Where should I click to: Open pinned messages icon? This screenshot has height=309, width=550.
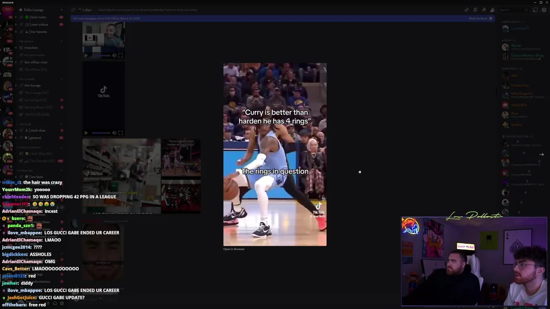pos(484,10)
